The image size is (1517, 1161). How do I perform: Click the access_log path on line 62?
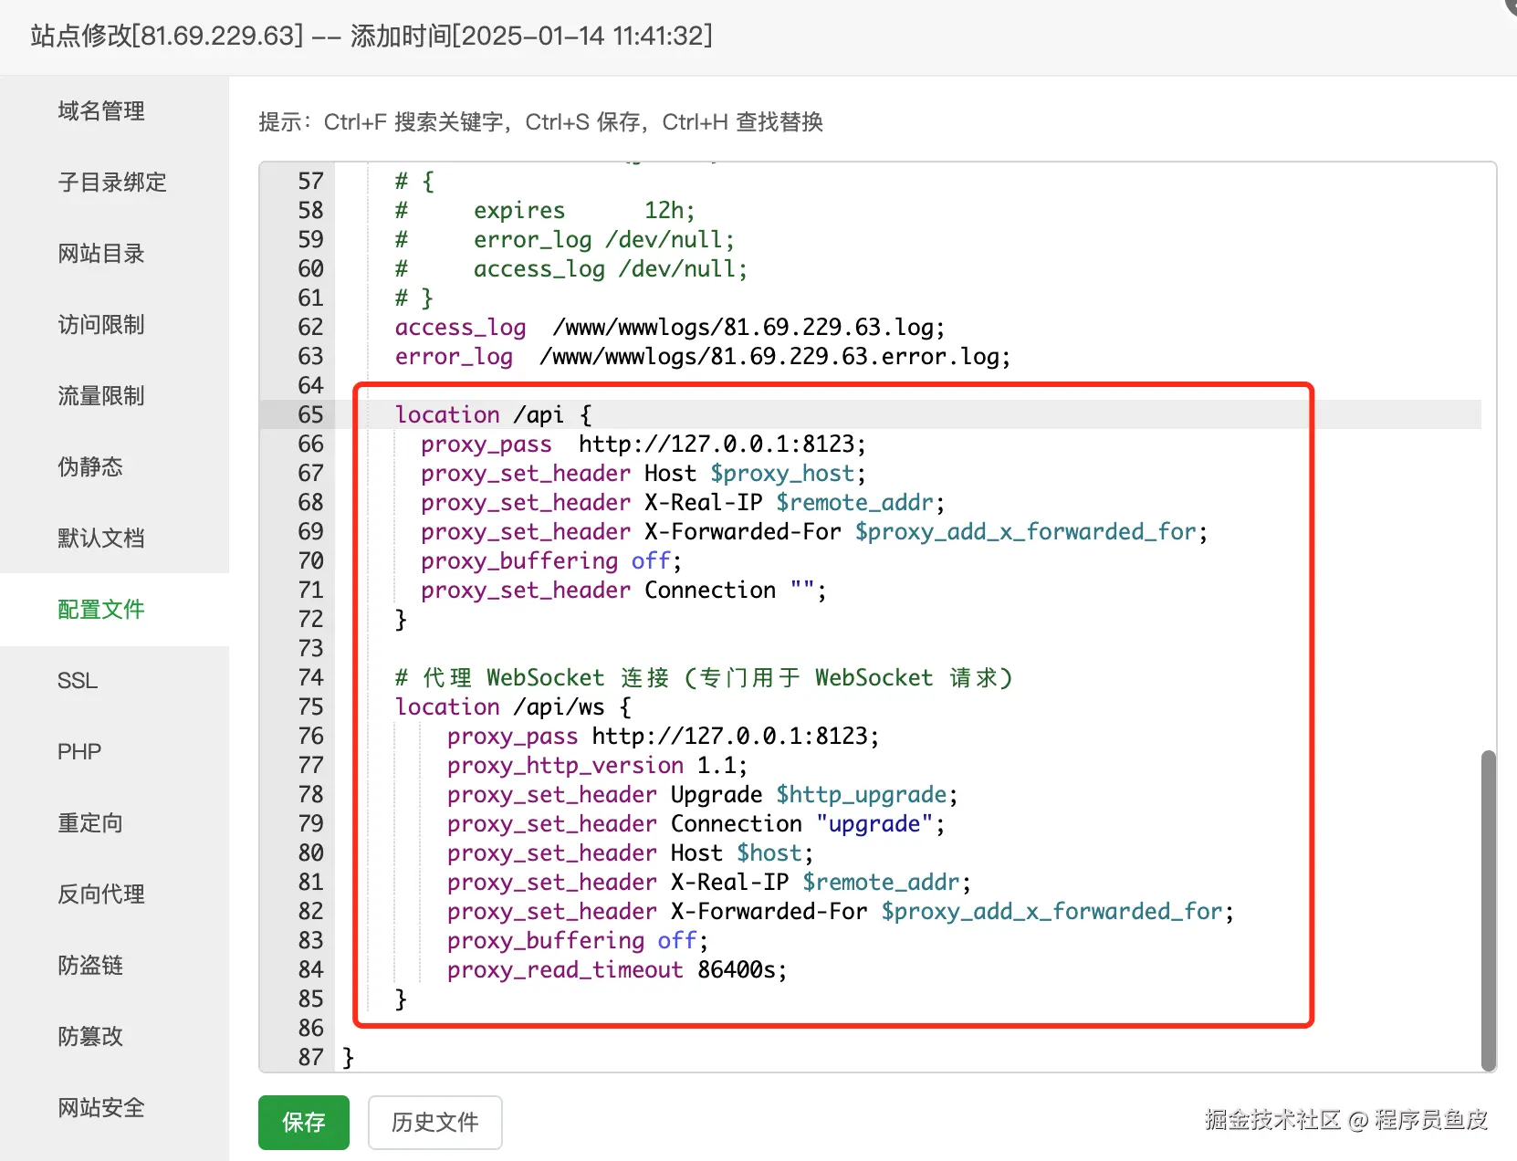[x=748, y=327]
